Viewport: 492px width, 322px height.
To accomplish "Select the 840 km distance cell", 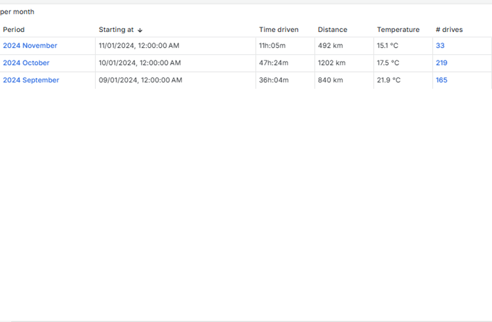I will click(344, 80).
